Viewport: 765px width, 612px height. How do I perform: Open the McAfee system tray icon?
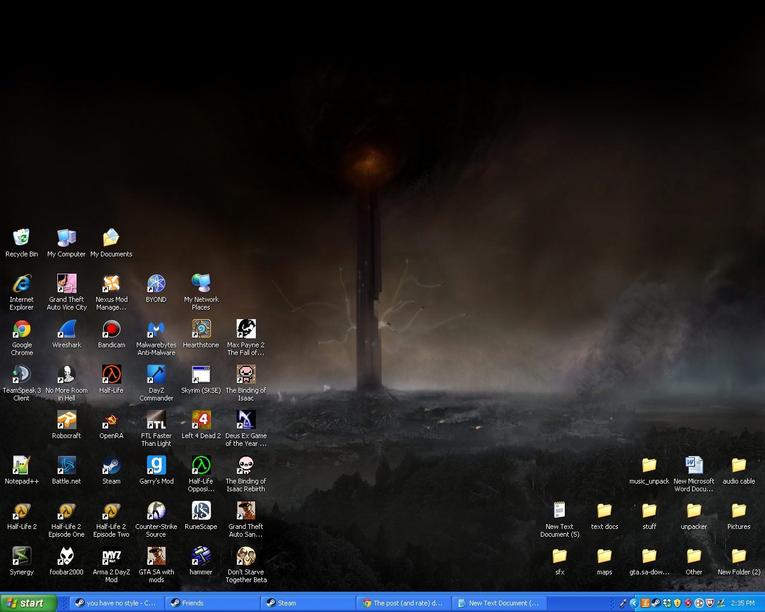coord(710,603)
